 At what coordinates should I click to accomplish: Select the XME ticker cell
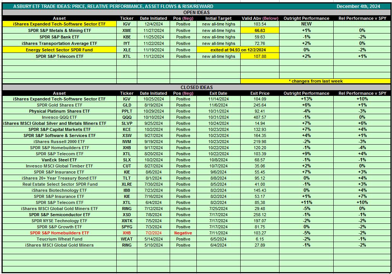[127, 30]
